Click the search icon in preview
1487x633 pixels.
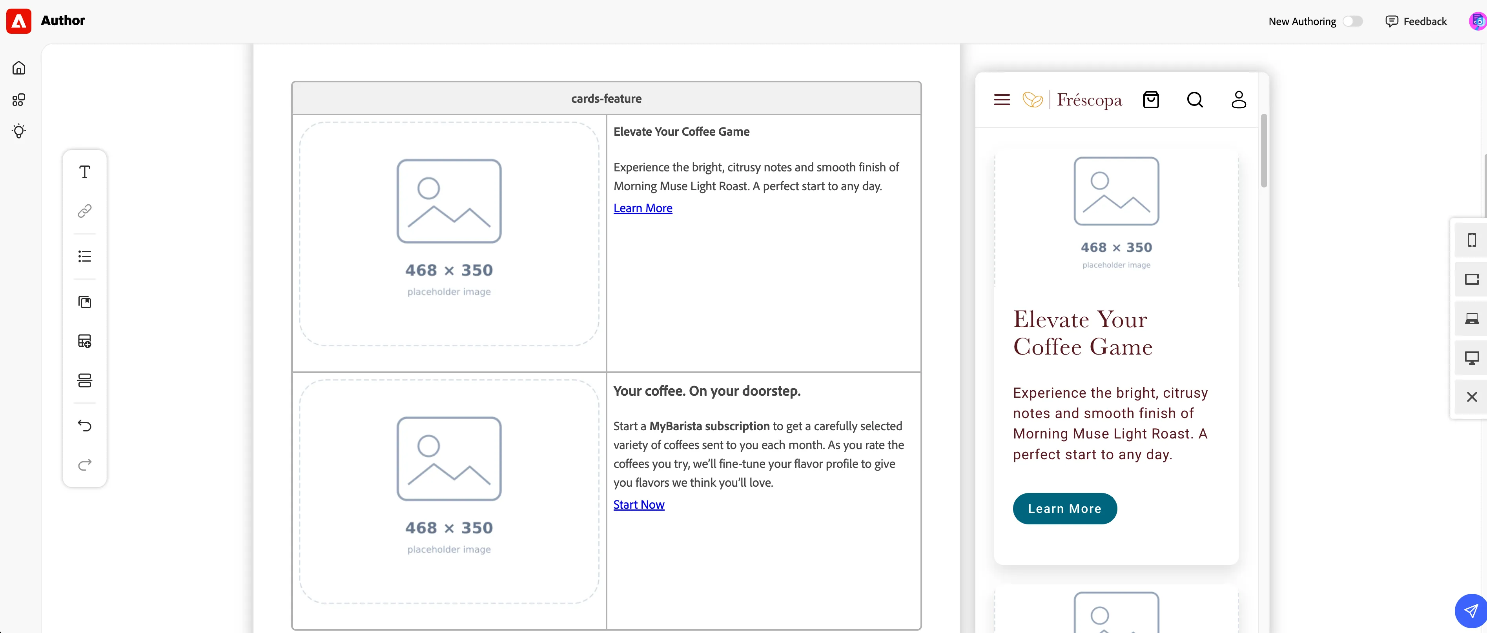coord(1194,100)
